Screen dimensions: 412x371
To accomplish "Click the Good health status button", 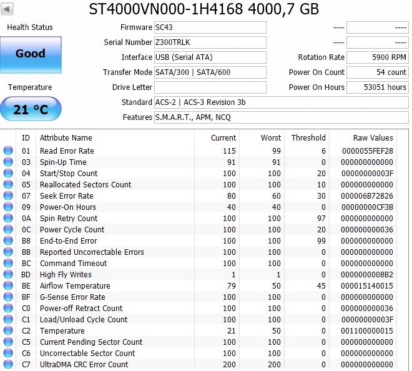I will [x=31, y=55].
